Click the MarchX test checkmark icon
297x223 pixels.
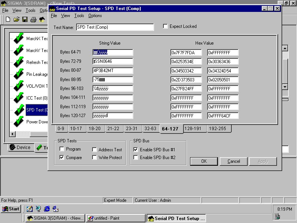pyautogui.click(x=18, y=39)
